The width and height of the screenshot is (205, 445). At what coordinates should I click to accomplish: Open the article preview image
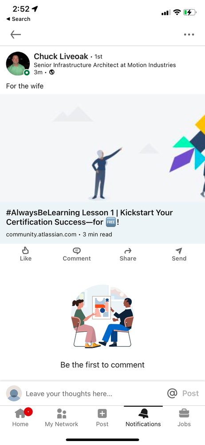click(102, 148)
